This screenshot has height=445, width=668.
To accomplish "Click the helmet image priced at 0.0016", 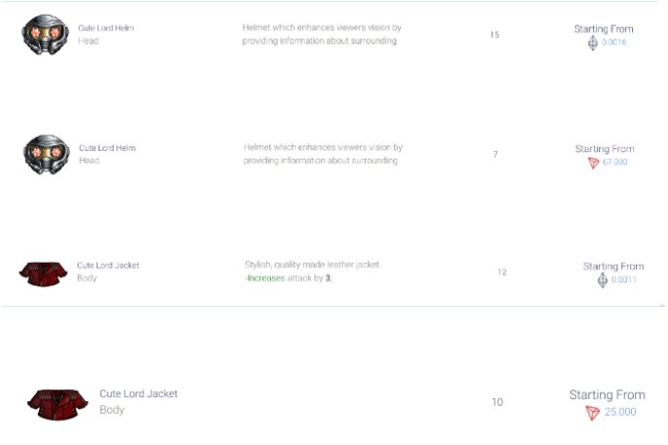I will click(x=46, y=34).
